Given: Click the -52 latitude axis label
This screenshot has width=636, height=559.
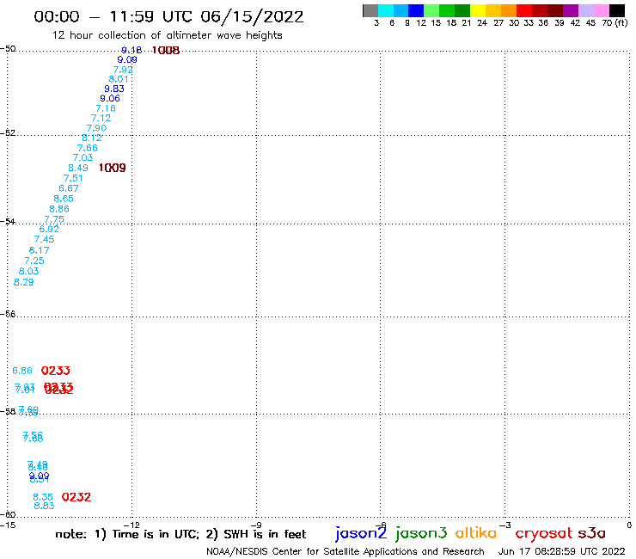Looking at the screenshot, I should 8,132.
